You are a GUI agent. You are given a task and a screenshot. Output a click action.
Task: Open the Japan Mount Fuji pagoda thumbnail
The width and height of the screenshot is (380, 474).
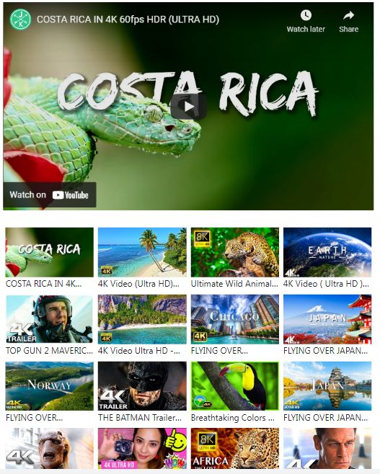[x=327, y=319]
